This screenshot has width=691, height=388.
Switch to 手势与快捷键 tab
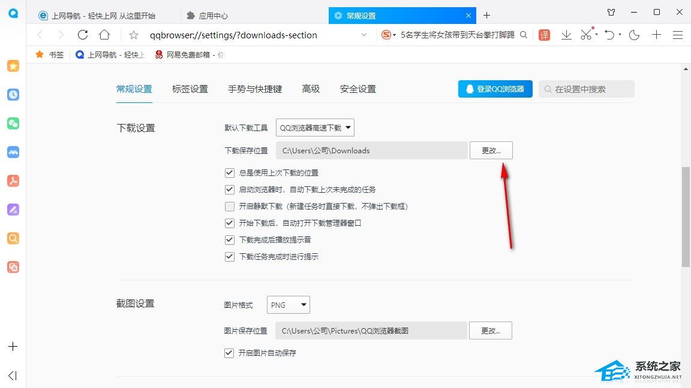(x=255, y=89)
